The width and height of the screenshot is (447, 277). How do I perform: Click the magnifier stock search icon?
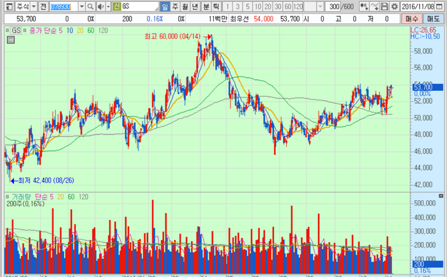tap(91, 6)
